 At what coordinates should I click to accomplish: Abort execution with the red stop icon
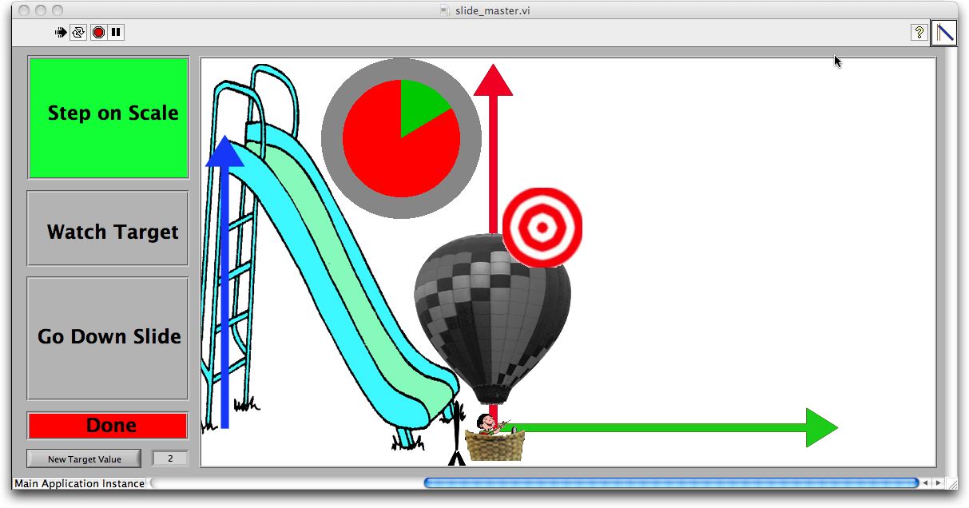click(x=97, y=32)
